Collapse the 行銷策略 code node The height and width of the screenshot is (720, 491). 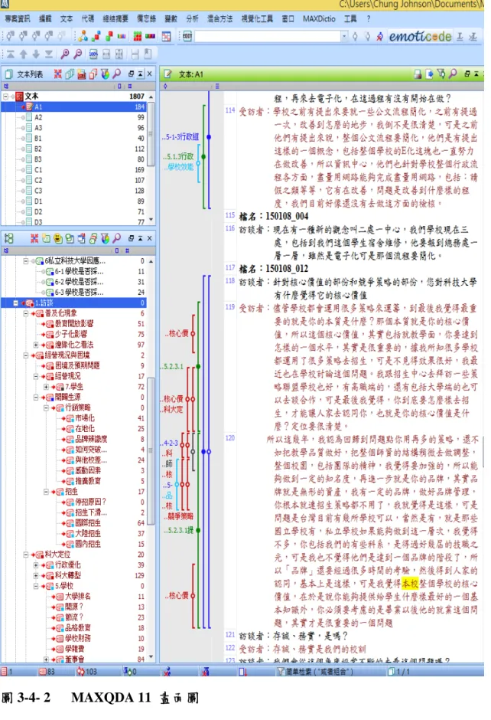point(47,407)
